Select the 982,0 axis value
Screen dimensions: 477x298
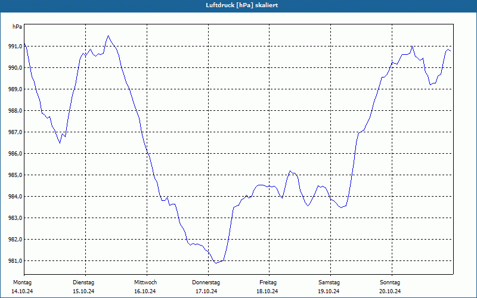pos(16,240)
